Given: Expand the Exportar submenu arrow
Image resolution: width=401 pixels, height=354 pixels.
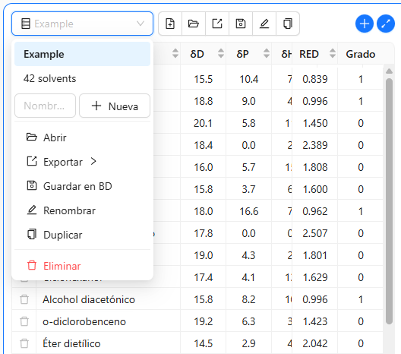Looking at the screenshot, I should [93, 161].
